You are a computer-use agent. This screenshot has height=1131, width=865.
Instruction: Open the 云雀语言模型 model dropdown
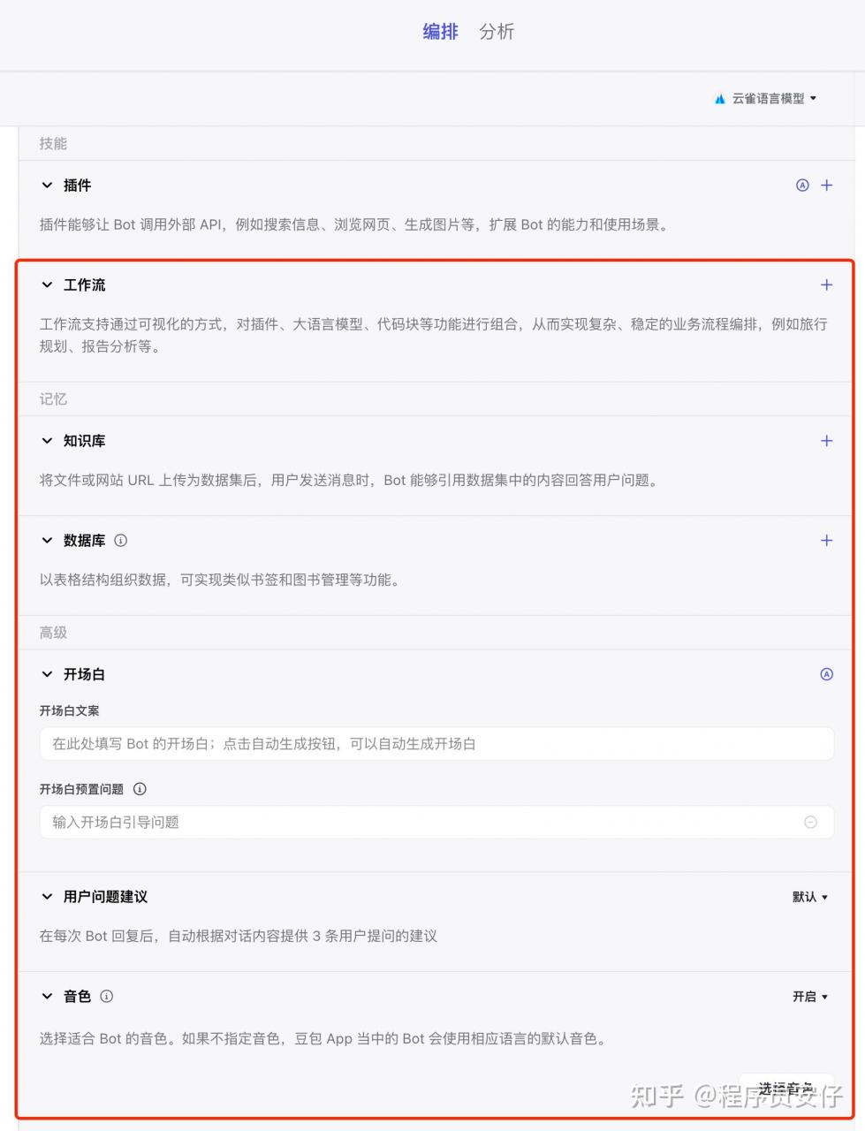coord(765,99)
